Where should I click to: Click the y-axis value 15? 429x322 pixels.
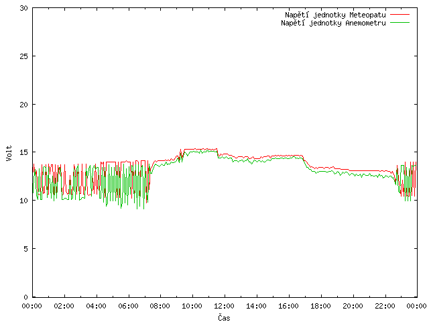(x=24, y=152)
